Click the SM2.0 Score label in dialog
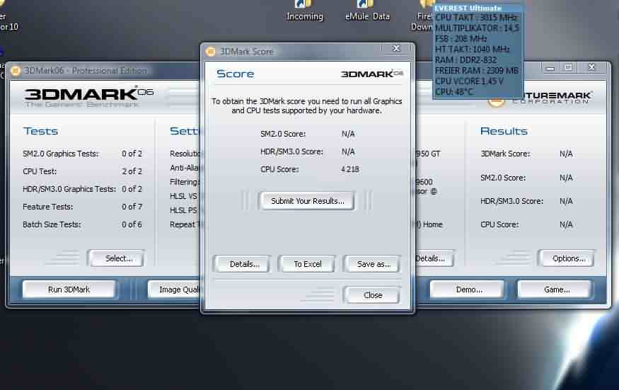The height and width of the screenshot is (390, 619). pyautogui.click(x=283, y=134)
